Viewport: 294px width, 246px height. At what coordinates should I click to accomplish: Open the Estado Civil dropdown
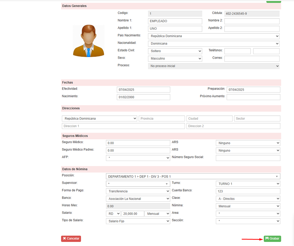175,51
